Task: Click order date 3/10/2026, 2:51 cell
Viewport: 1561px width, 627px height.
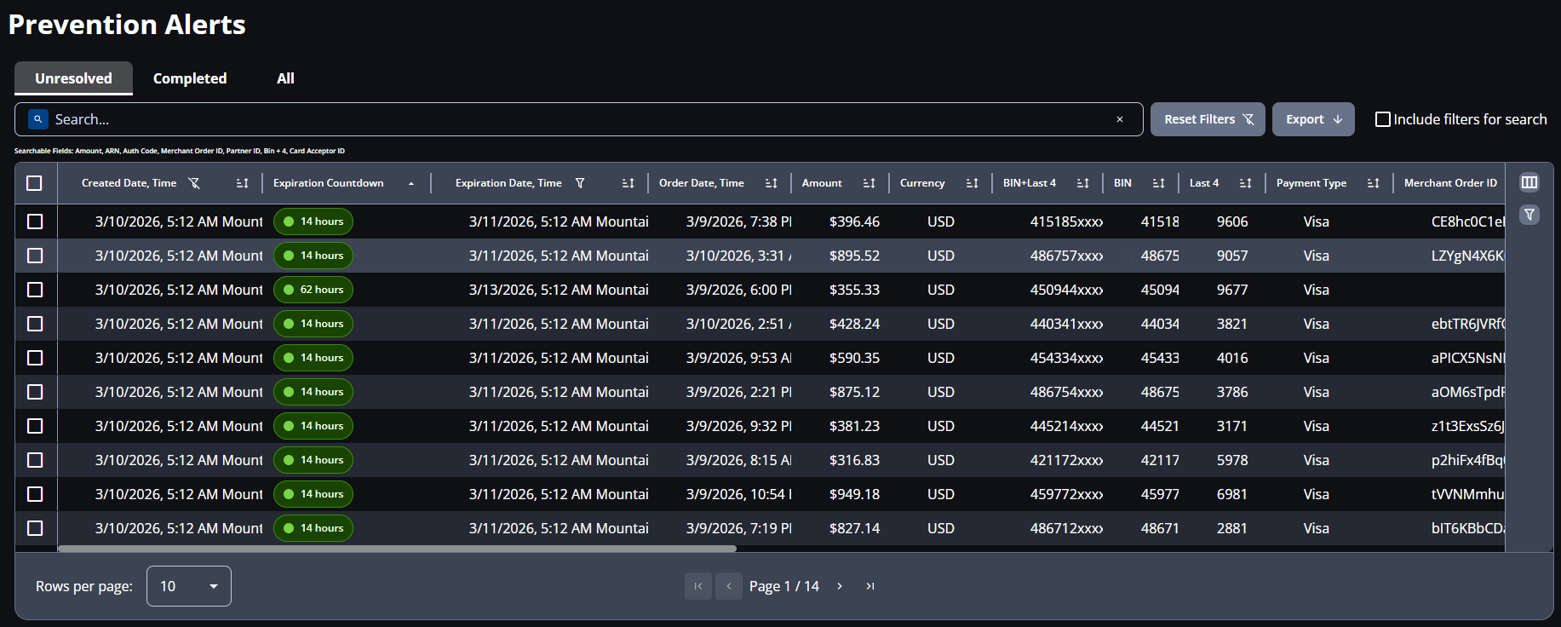Action: pyautogui.click(x=739, y=324)
